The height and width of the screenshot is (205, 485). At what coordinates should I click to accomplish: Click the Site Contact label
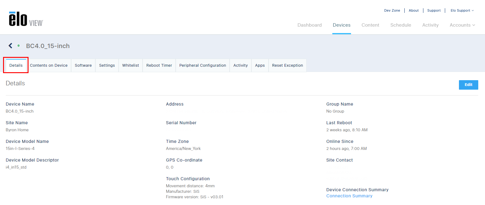(x=339, y=160)
